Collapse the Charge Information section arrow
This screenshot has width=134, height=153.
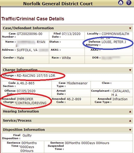(x=130, y=70)
